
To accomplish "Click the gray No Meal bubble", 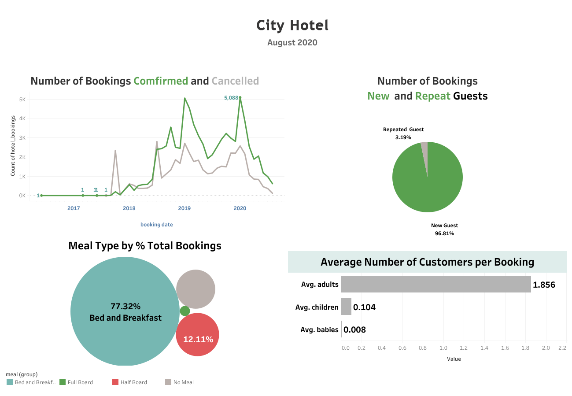I will 196,288.
